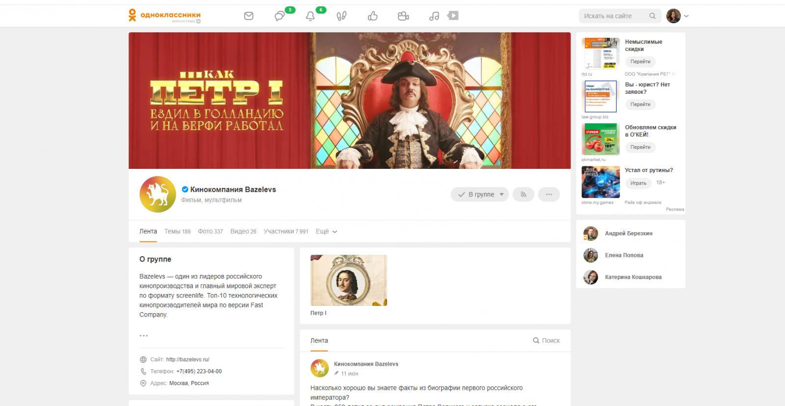Open the 'Обновляем скидки в О'КЕЙ!' ad title
The width and height of the screenshot is (785, 406).
pyautogui.click(x=651, y=131)
